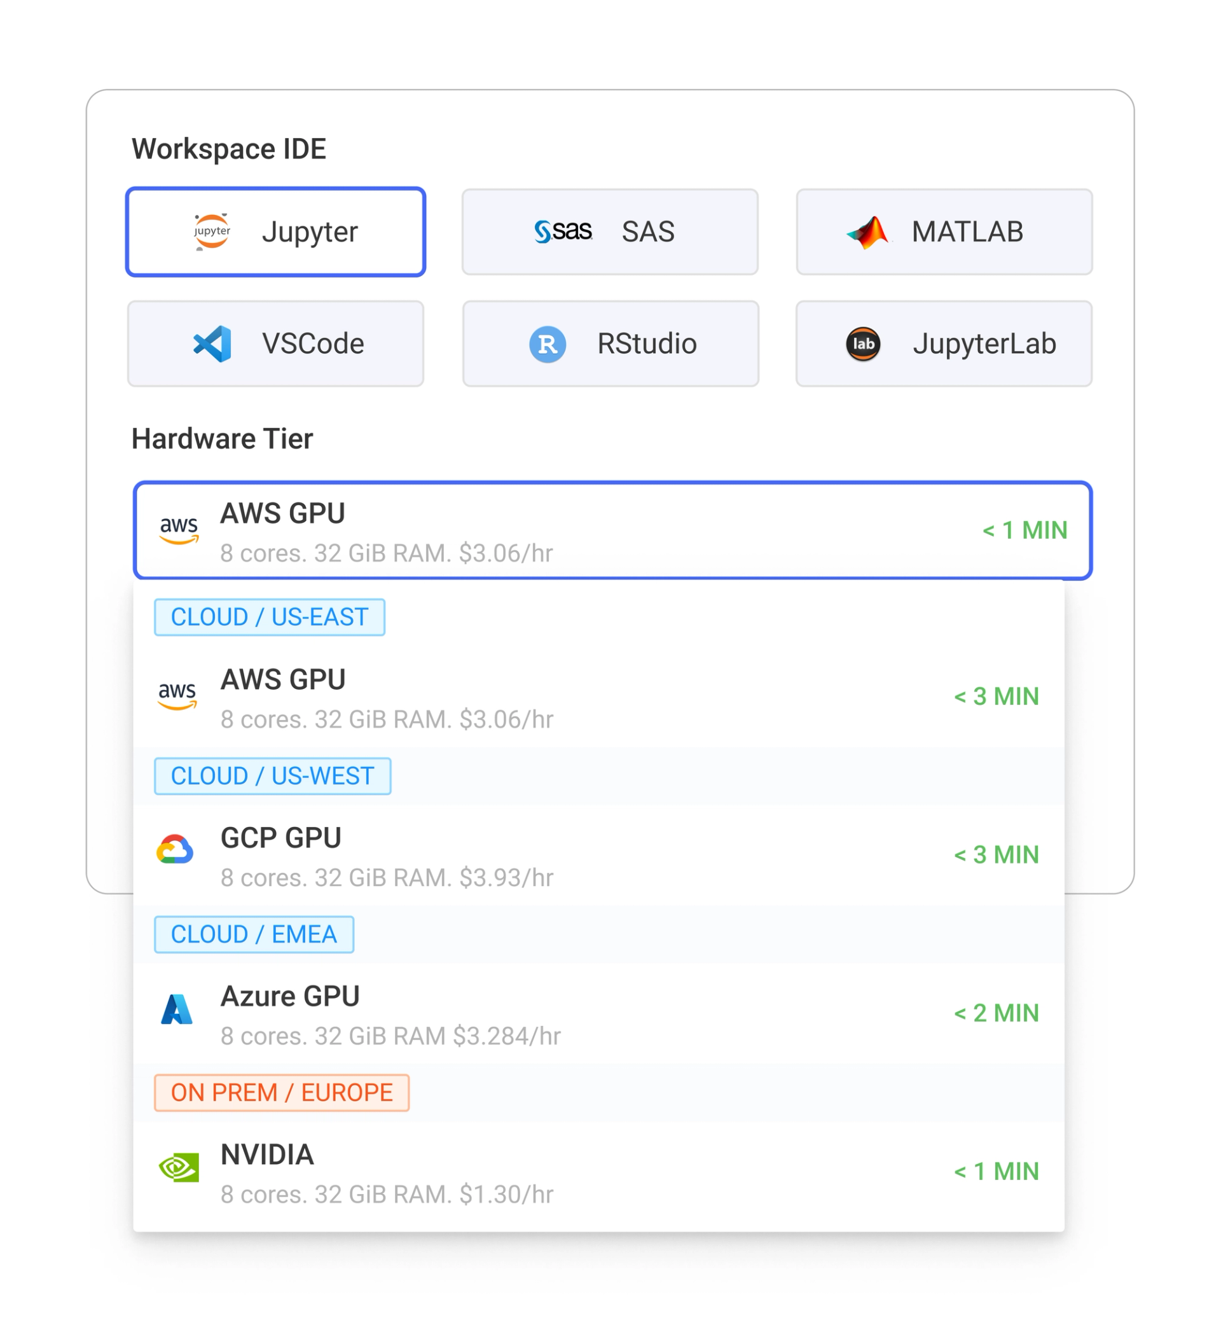Click the CLOUD / US-WEST region tag
Image resolution: width=1221 pixels, height=1332 pixels.
tap(272, 775)
